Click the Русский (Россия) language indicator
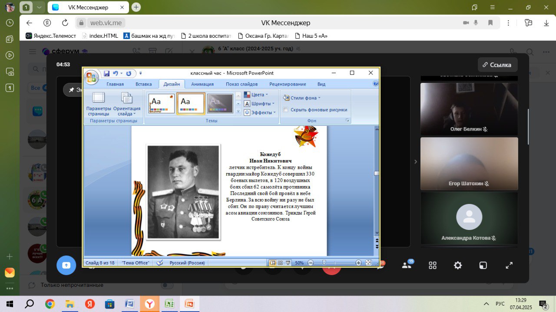The height and width of the screenshot is (312, 556). click(187, 263)
